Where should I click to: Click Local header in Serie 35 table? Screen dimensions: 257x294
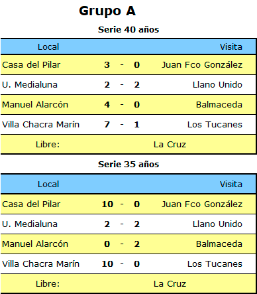pos(48,184)
